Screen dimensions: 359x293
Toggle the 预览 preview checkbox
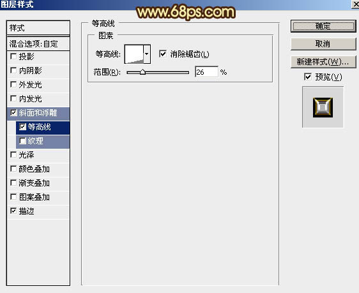click(308, 77)
